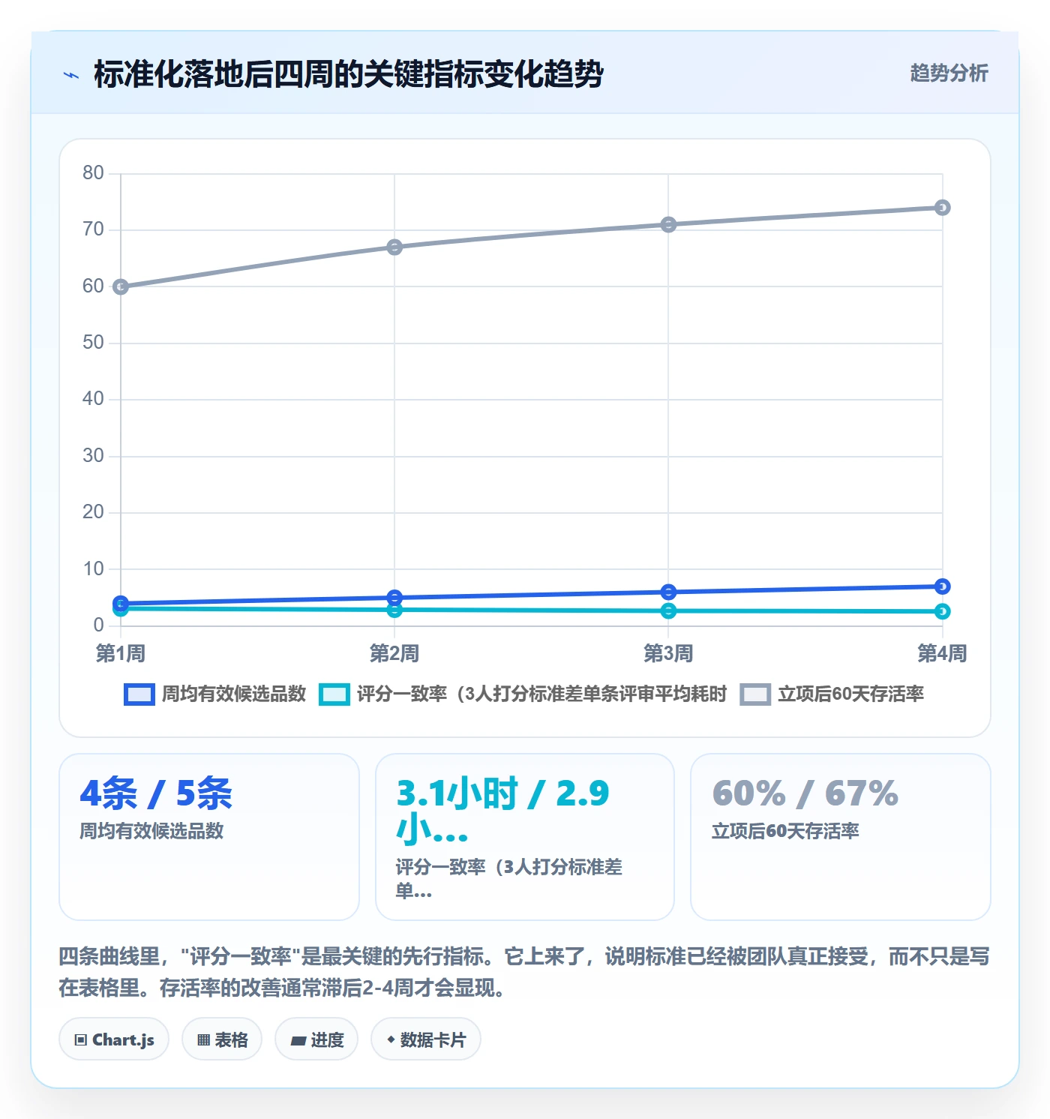Viewport: 1050px width, 1119px height.
Task: Select the Chart.js tag chip
Action: coord(114,1039)
